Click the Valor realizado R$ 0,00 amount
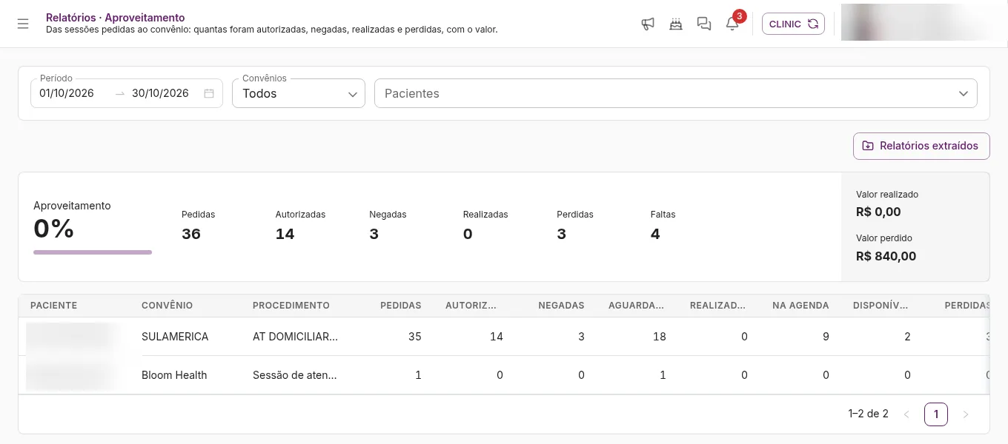 (x=878, y=212)
